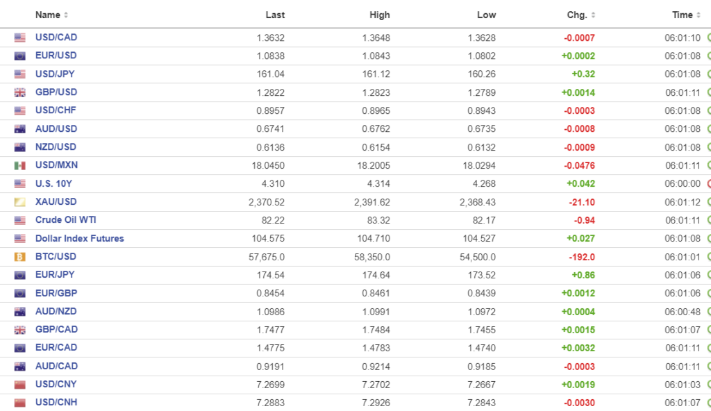The height and width of the screenshot is (411, 711).
Task: Open the EUR/GBP pair link
Action: click(56, 293)
